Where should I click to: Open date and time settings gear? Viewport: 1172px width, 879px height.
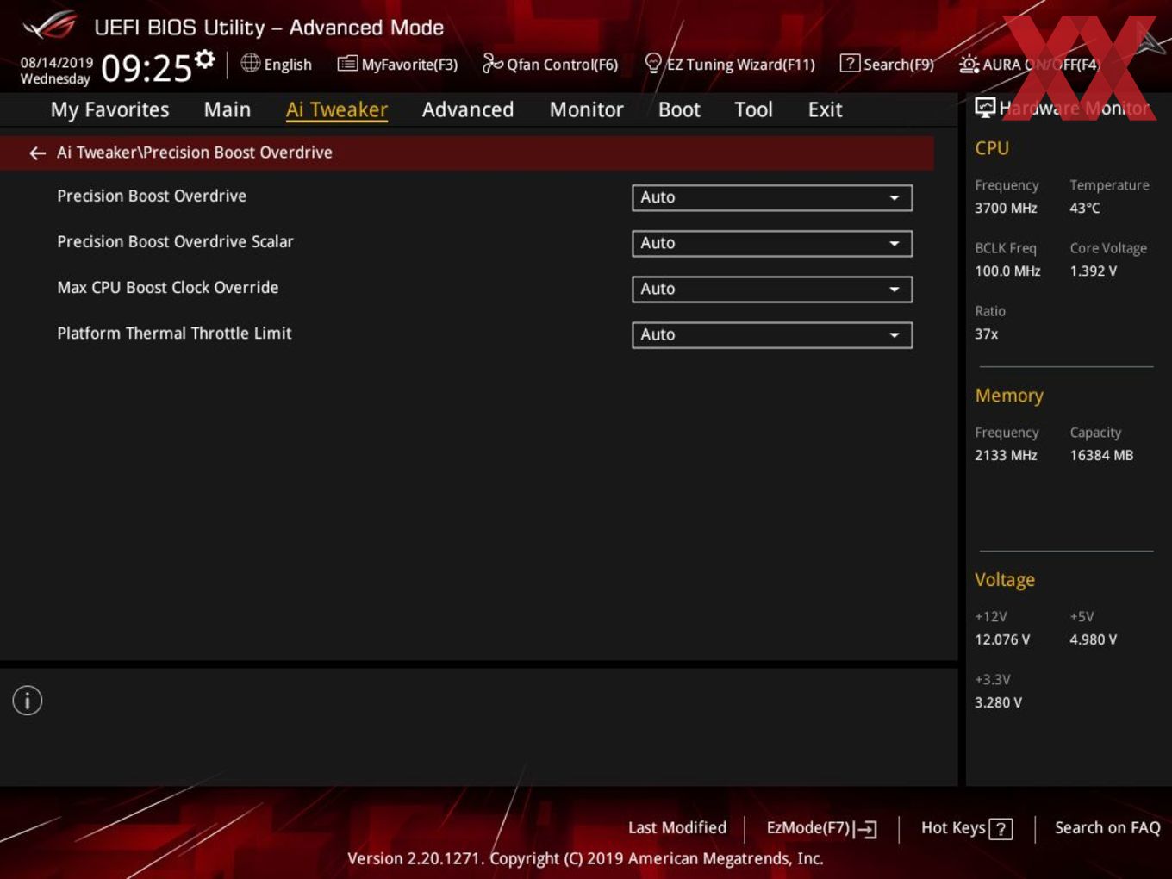[x=204, y=59]
